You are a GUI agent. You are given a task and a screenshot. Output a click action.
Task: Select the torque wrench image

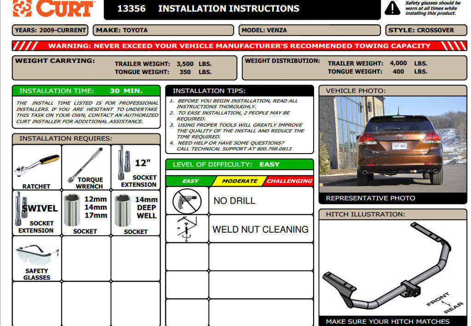[x=85, y=165]
